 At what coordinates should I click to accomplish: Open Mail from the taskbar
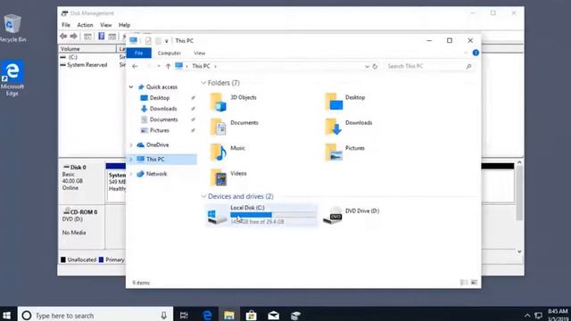tap(273, 315)
